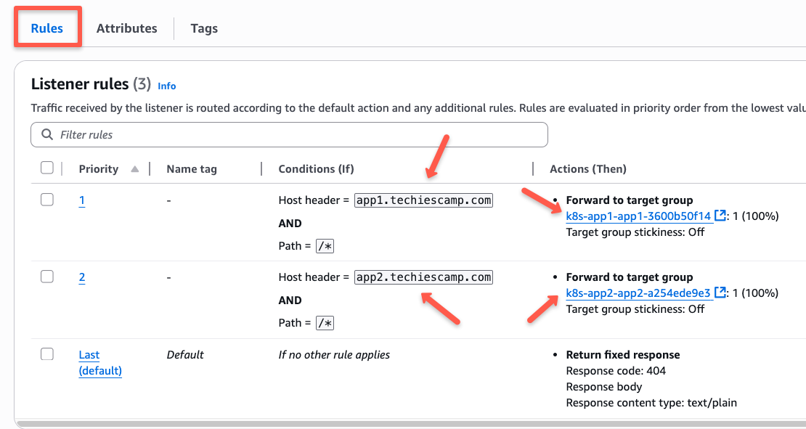Select the Rules tab
The height and width of the screenshot is (429, 806).
46,28
